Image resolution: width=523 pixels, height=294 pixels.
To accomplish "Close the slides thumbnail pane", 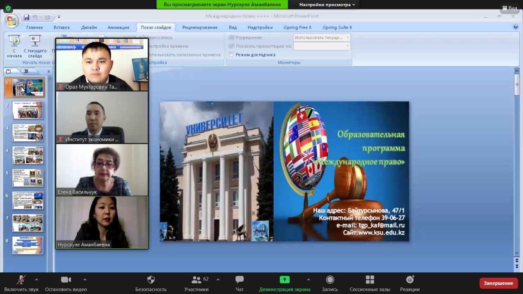I will pyautogui.click(x=49, y=71).
